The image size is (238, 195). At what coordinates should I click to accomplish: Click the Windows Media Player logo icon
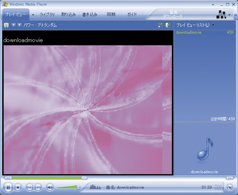click(5, 4)
